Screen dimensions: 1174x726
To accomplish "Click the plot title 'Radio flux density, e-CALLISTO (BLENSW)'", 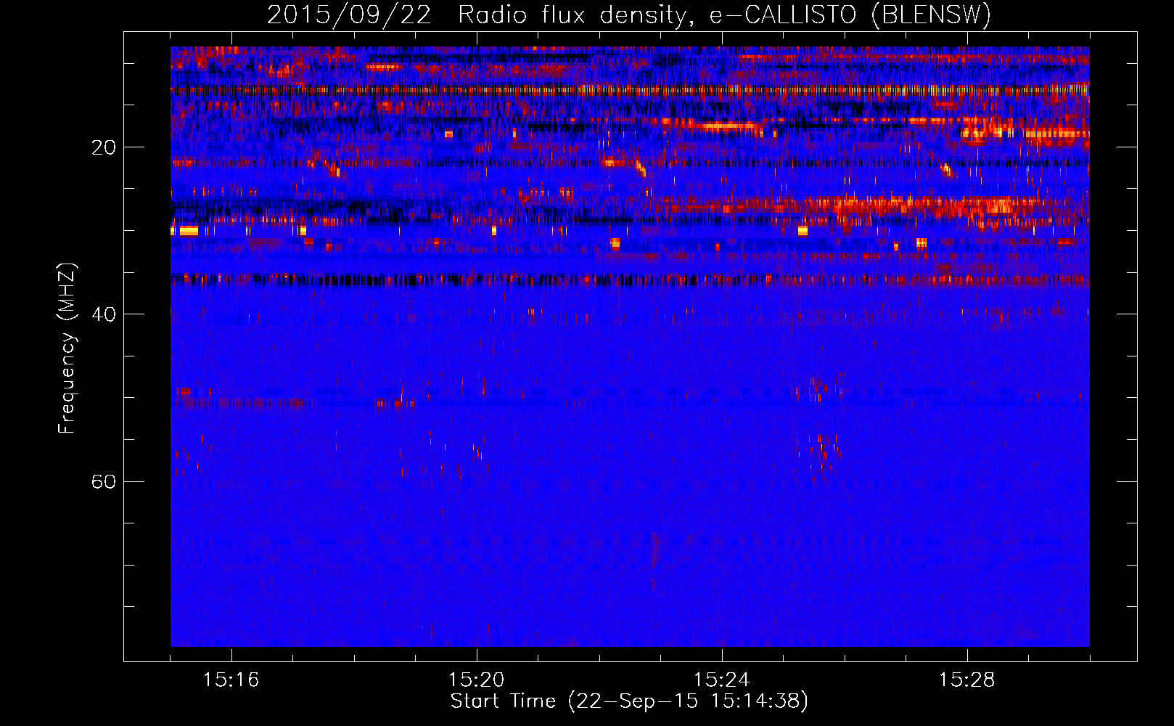I will pyautogui.click(x=724, y=15).
